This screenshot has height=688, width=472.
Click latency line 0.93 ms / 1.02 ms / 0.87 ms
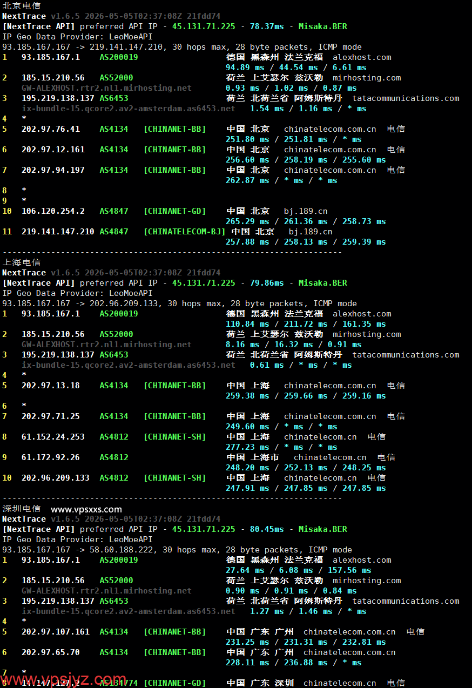pos(291,88)
